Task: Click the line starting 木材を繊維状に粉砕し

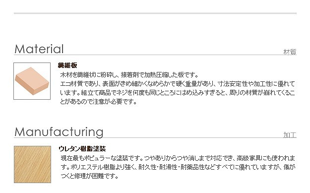Action: coord(129,75)
